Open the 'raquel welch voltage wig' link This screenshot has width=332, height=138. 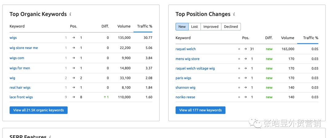point(195,69)
